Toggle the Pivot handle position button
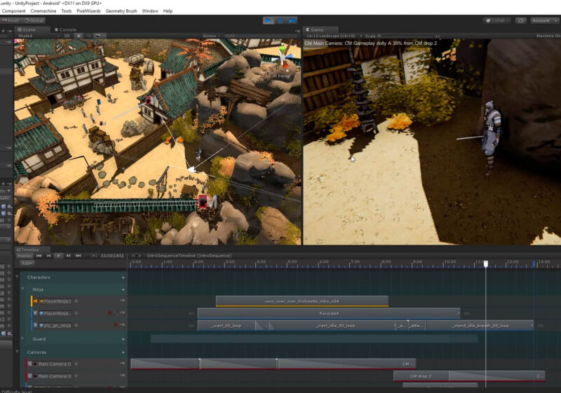 [11, 20]
